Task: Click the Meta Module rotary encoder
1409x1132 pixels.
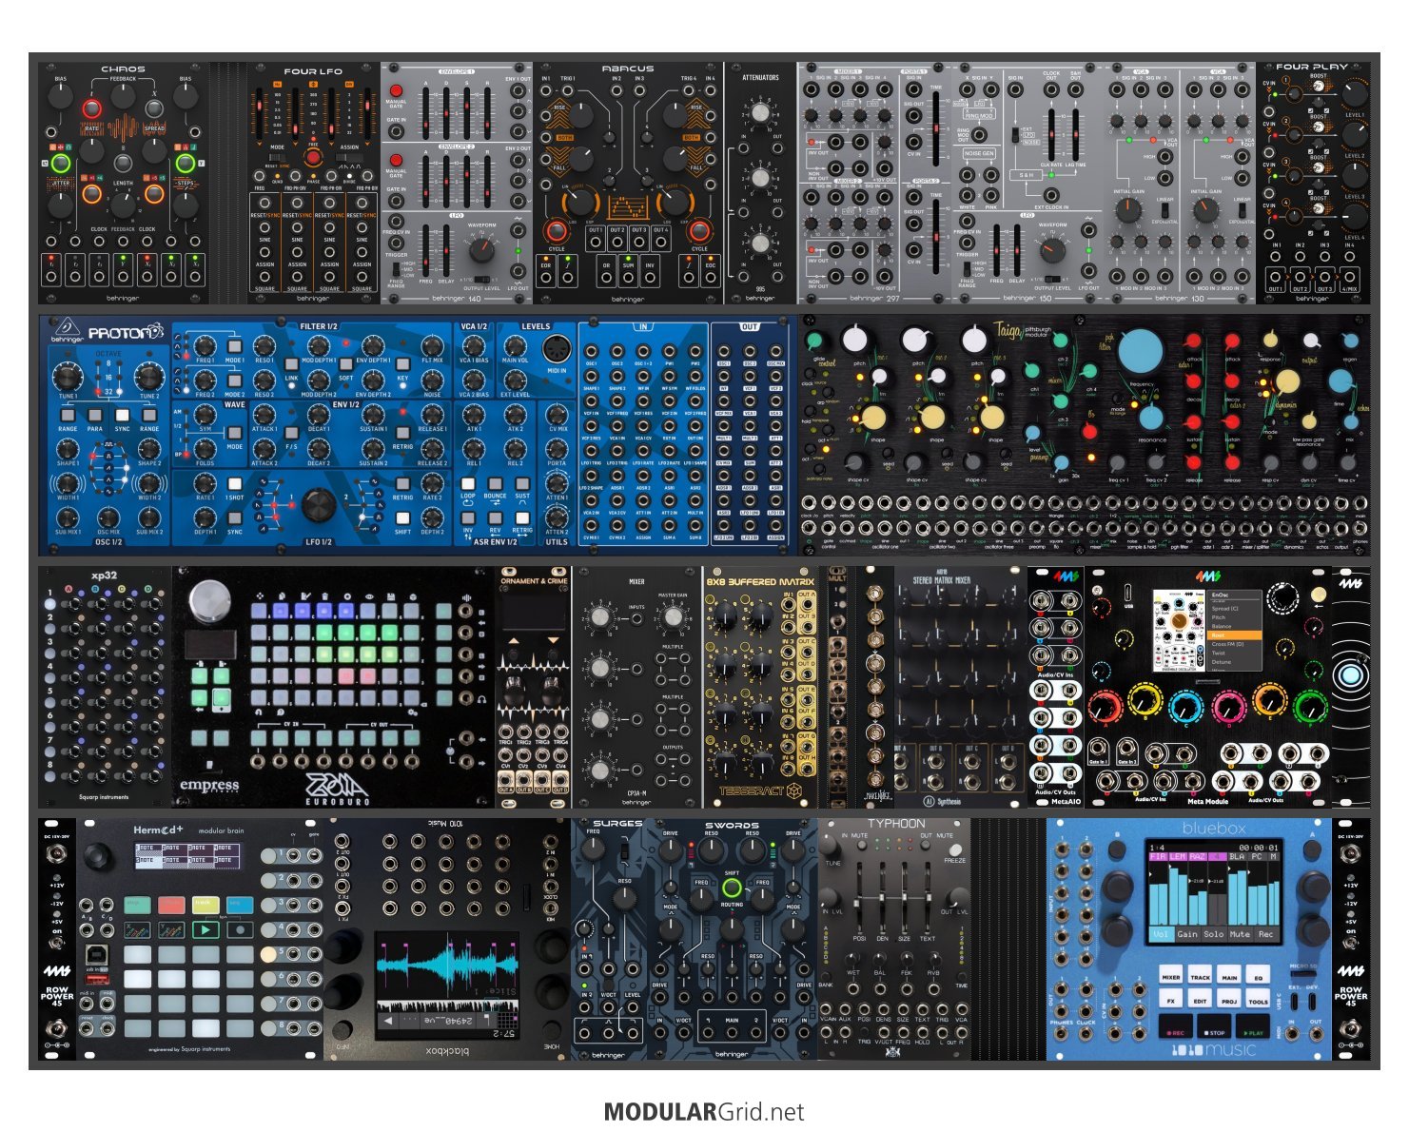Action: click(x=1282, y=599)
